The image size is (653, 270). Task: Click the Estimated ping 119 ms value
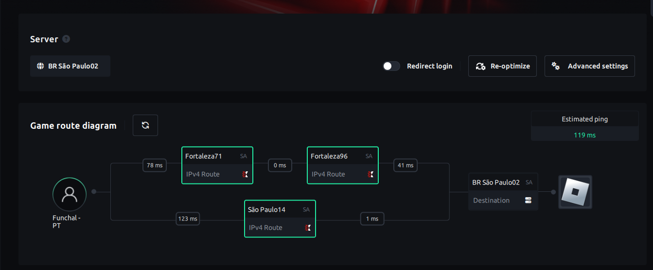pyautogui.click(x=584, y=135)
